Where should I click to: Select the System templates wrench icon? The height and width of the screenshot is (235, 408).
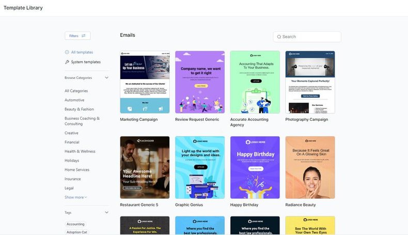click(67, 62)
